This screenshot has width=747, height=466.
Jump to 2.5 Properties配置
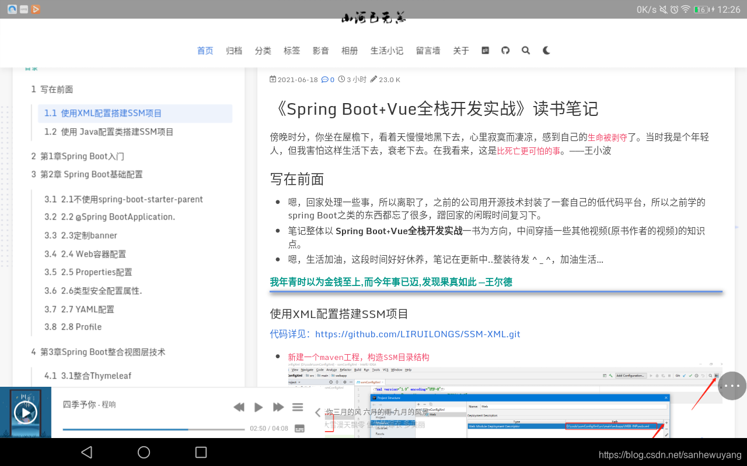point(88,272)
